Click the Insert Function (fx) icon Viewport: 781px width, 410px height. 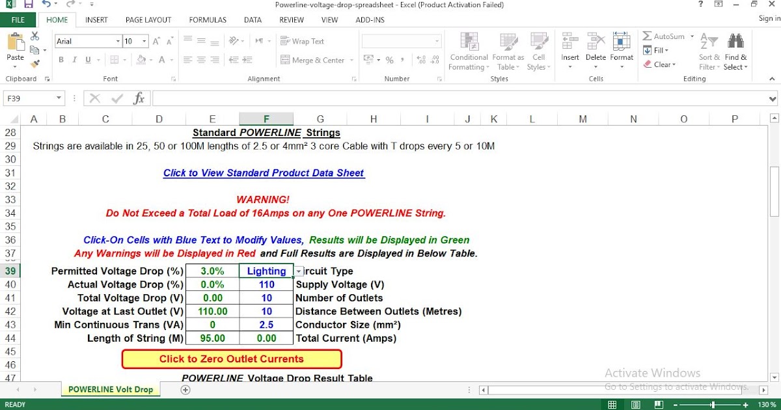(138, 98)
